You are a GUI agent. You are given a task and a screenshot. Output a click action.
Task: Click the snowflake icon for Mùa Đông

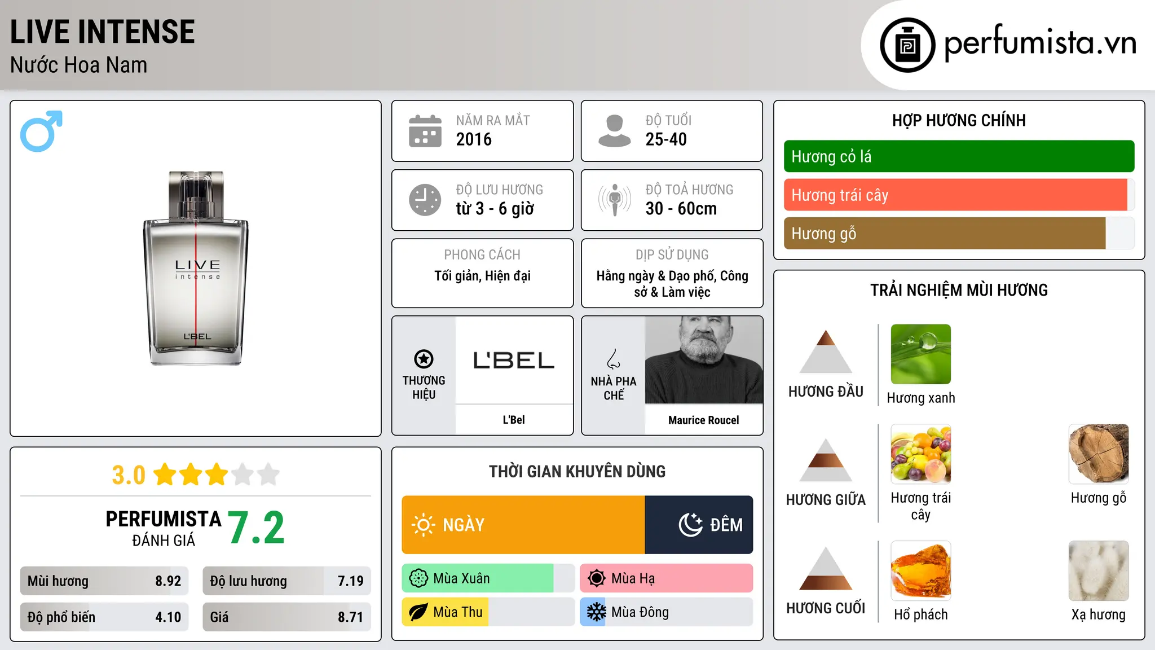tap(597, 612)
